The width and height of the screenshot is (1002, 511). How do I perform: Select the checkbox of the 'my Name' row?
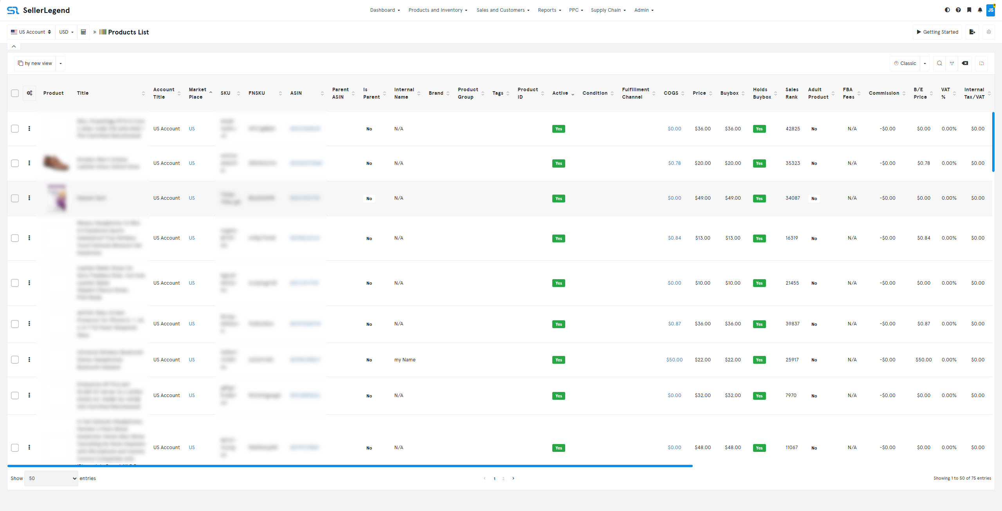(15, 360)
